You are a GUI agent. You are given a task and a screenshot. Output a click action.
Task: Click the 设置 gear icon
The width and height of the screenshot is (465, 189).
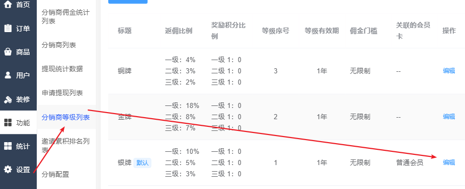[x=8, y=170]
